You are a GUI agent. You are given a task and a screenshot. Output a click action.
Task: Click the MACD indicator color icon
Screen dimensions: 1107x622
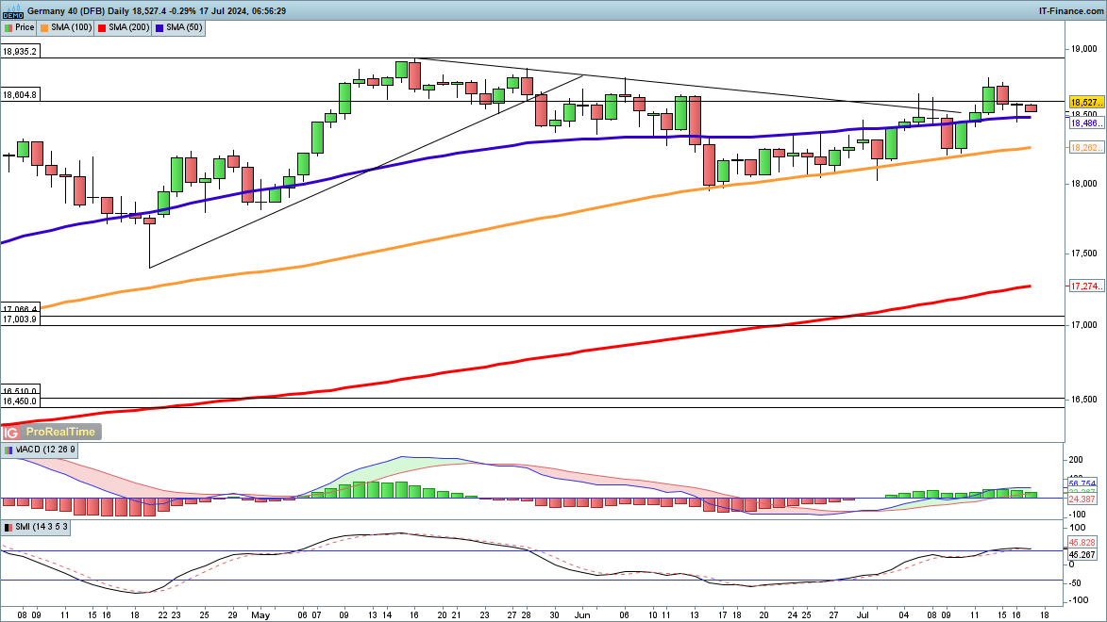coord(8,450)
